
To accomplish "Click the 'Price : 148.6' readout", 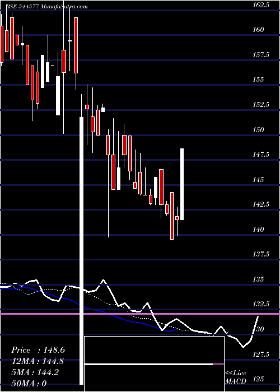I will click(x=38, y=350).
